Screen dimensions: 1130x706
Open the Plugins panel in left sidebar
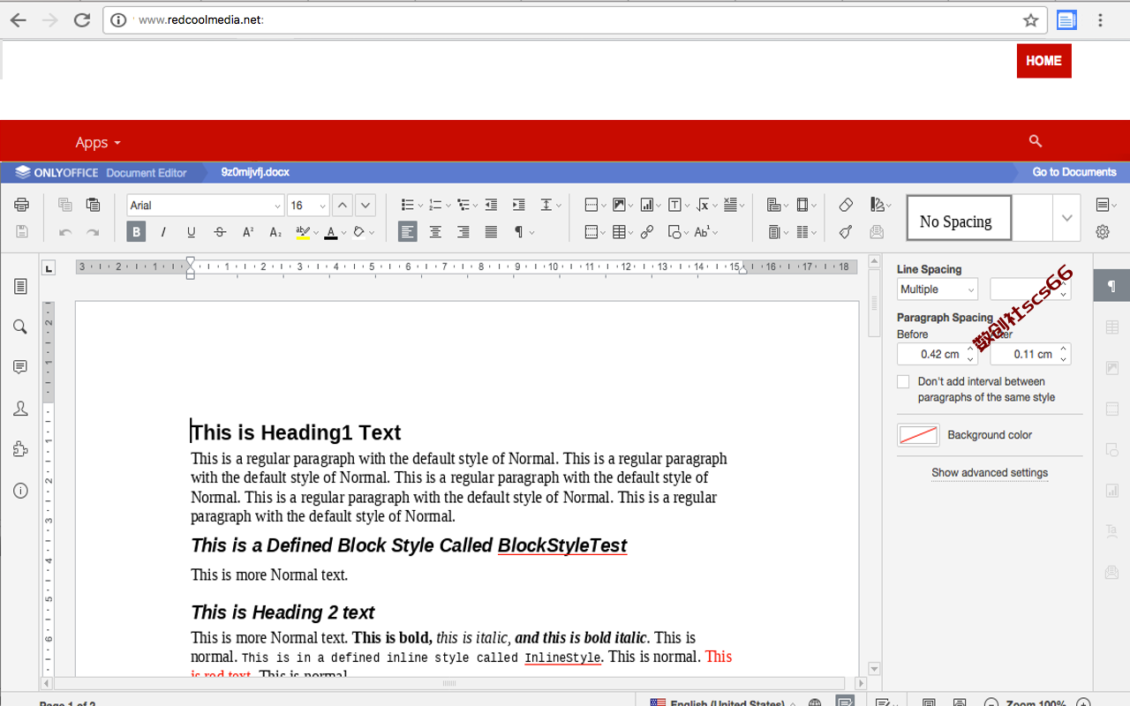click(x=20, y=449)
